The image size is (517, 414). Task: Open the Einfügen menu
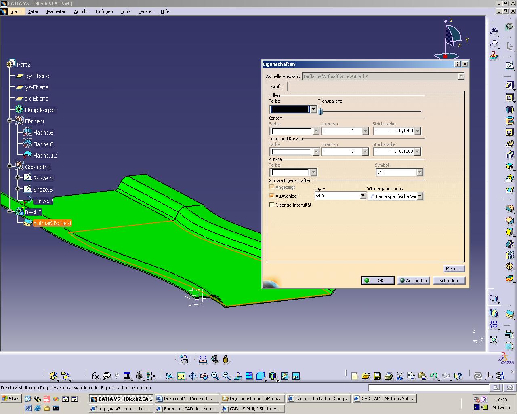pos(104,11)
